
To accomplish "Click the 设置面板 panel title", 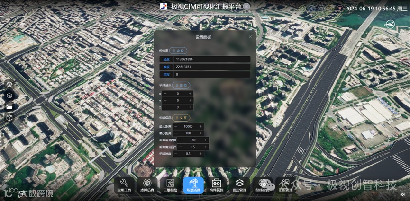I will pos(203,37).
